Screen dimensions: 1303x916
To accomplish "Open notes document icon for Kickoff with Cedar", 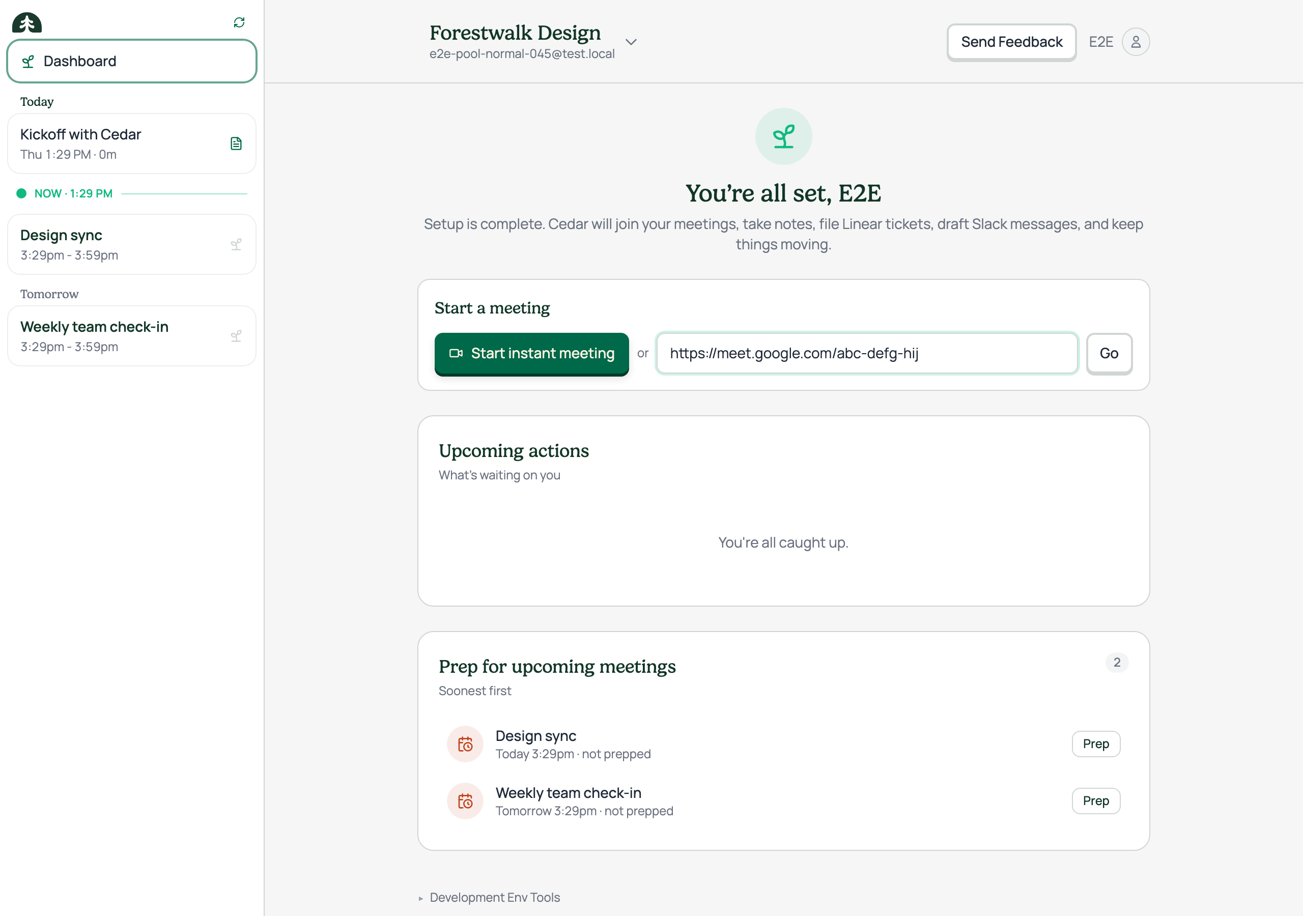I will [x=236, y=144].
